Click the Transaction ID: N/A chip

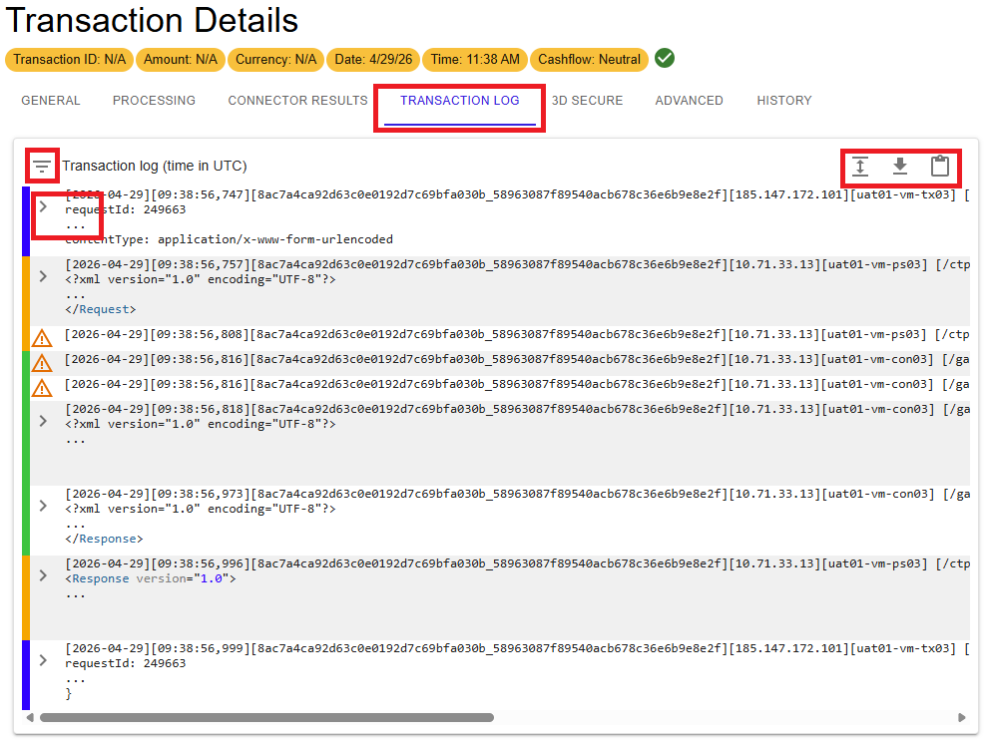tap(69, 59)
